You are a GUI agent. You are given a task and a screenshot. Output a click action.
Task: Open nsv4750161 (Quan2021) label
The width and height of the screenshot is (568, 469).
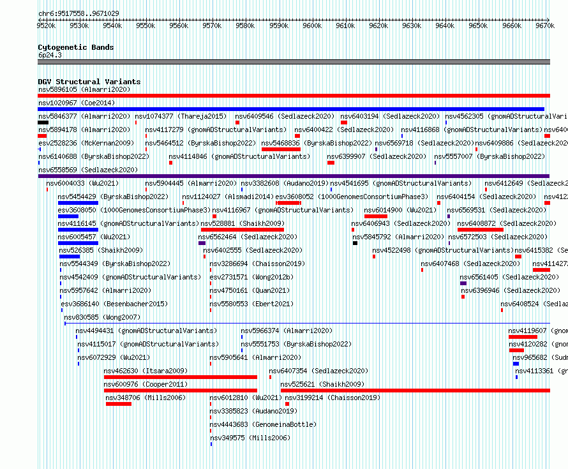click(250, 290)
